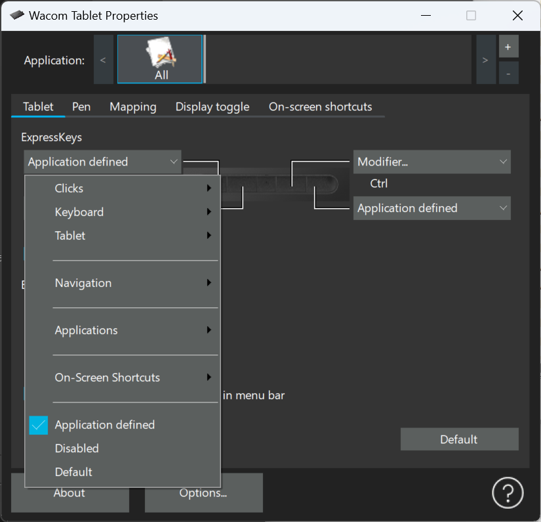Choose Default from the ExpressKey menu

click(123, 472)
